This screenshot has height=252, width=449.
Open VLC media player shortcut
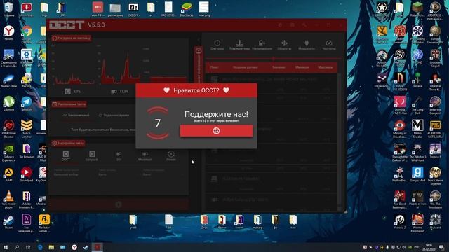click(9, 199)
